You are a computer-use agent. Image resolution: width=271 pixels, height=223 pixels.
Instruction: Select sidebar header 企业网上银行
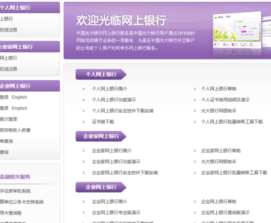click(30, 86)
